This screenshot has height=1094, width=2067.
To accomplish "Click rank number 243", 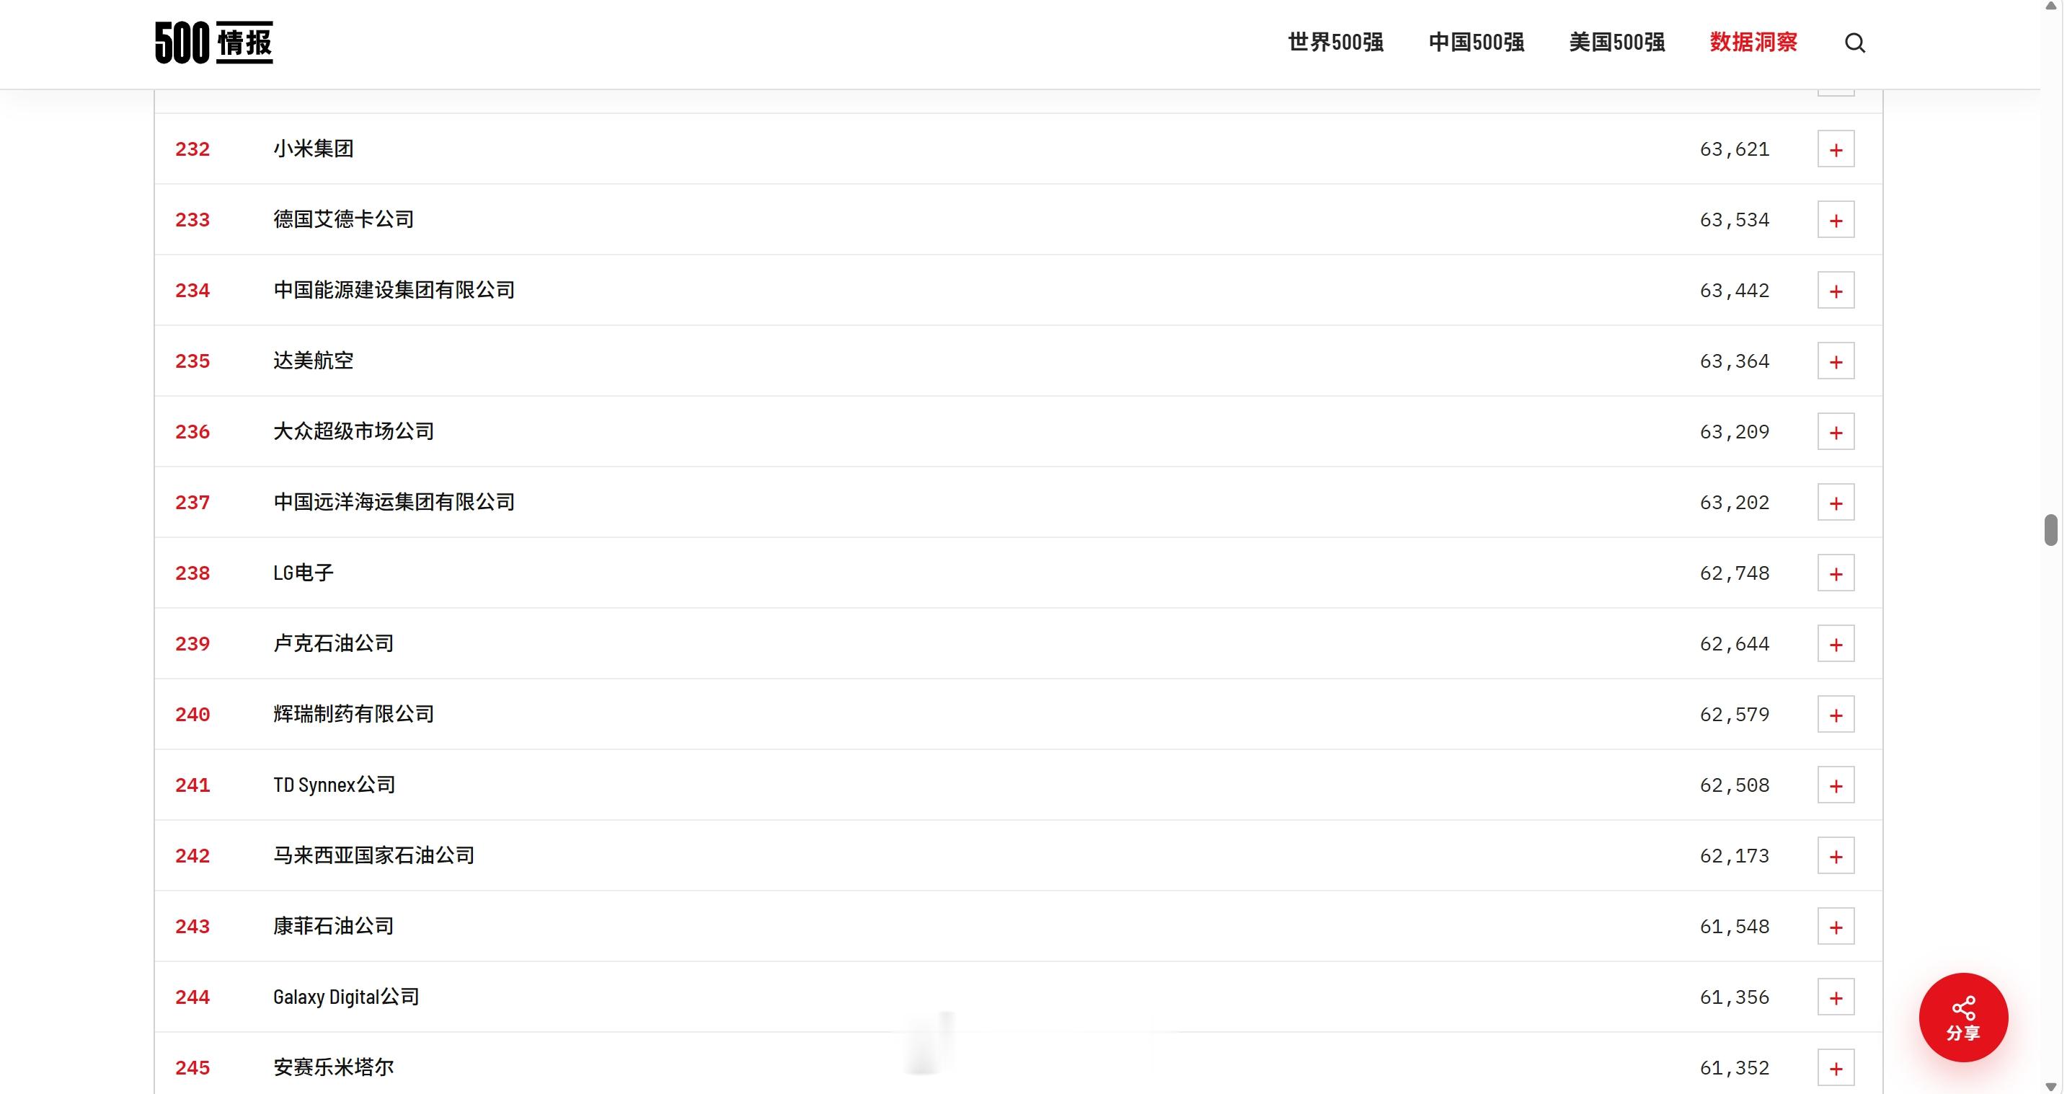I will (192, 926).
